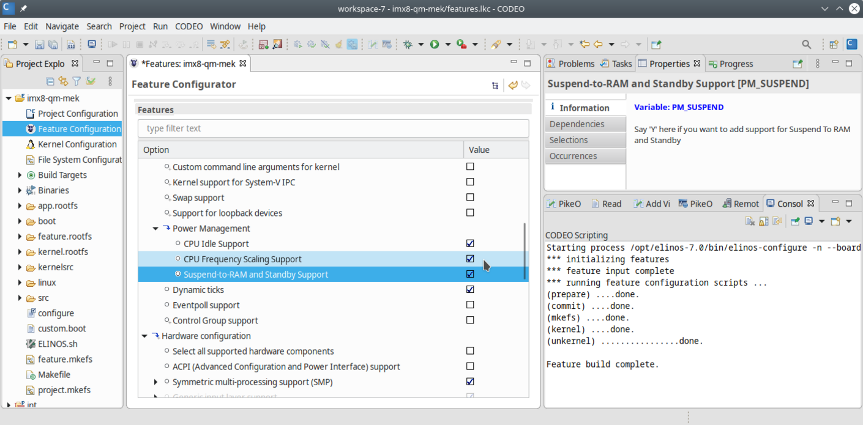Open Search using the magnifier toolbar icon
The image size is (863, 425).
coord(806,44)
